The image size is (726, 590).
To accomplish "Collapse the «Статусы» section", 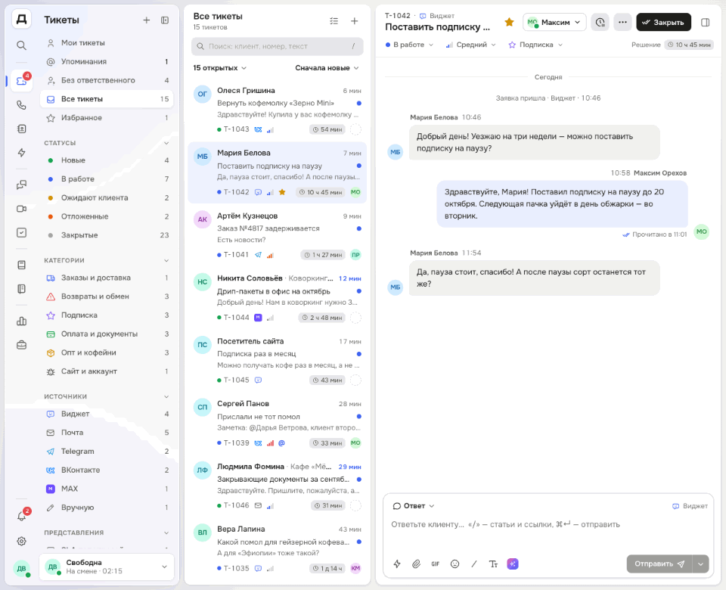I will 166,143.
